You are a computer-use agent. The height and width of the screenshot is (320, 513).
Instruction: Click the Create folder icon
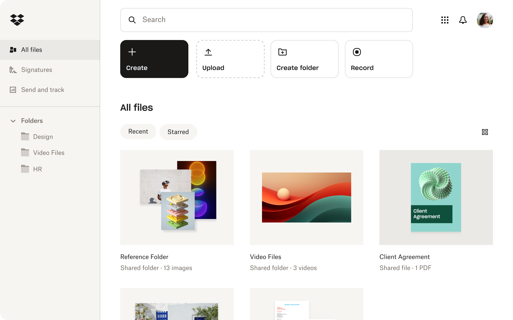point(283,51)
